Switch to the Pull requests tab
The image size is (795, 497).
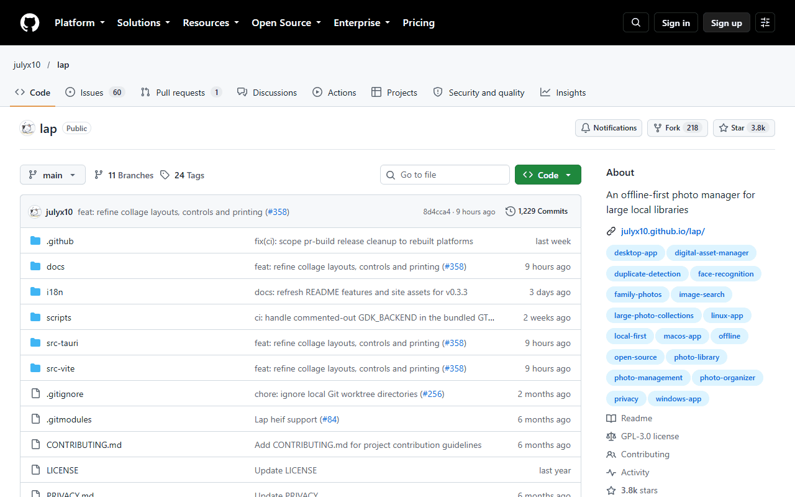click(x=181, y=93)
